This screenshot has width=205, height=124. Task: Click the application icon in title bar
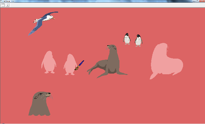pyautogui.click(x=1, y=1)
